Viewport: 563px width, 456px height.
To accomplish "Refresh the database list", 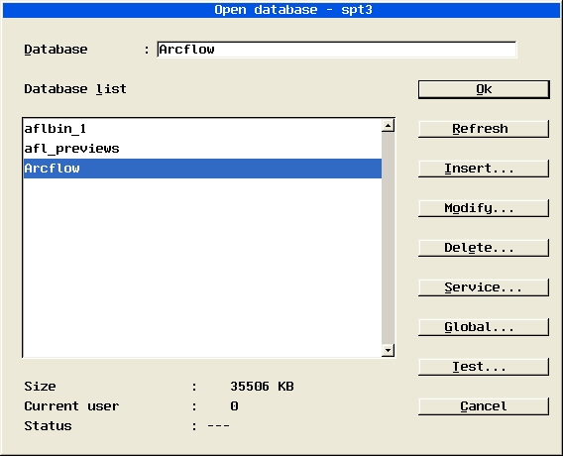I will pyautogui.click(x=484, y=129).
